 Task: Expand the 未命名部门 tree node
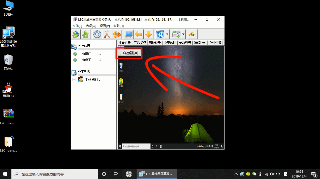[74, 79]
